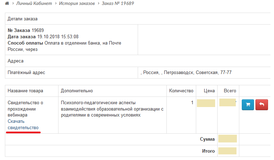Click the home icon in breadcrumbs
274x160 pixels.
tap(7, 4)
